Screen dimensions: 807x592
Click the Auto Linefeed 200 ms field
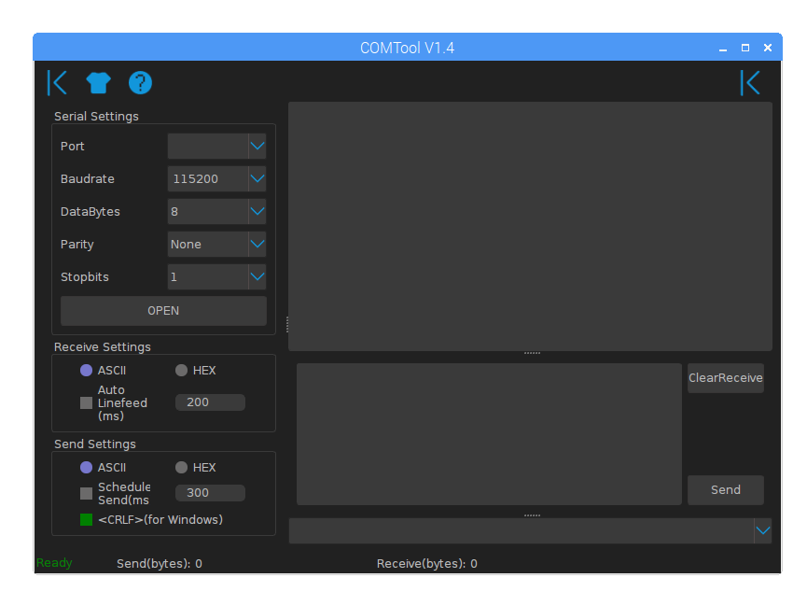point(210,402)
